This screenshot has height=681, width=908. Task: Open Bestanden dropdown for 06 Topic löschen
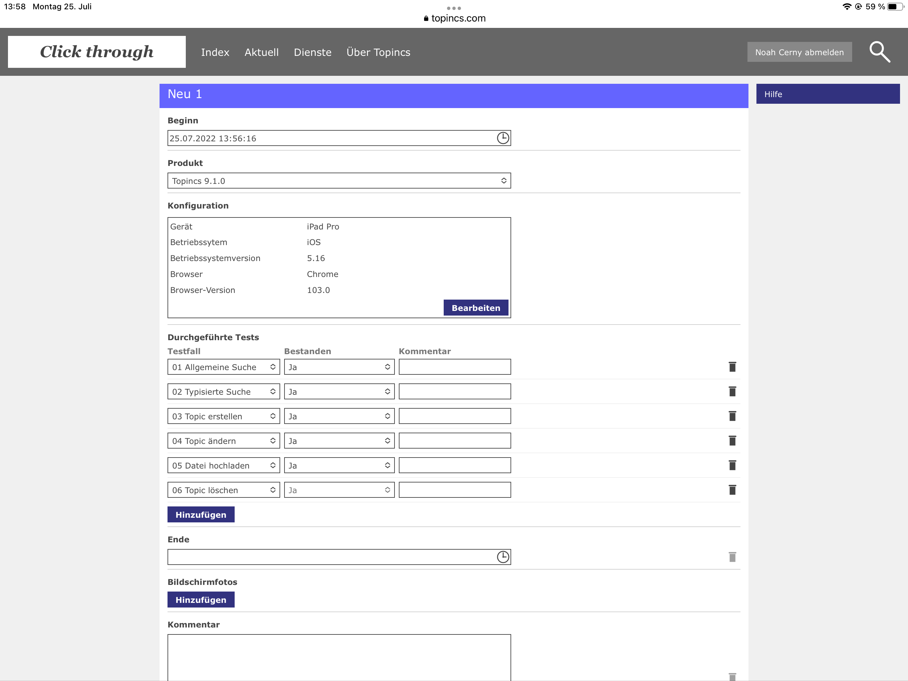339,490
